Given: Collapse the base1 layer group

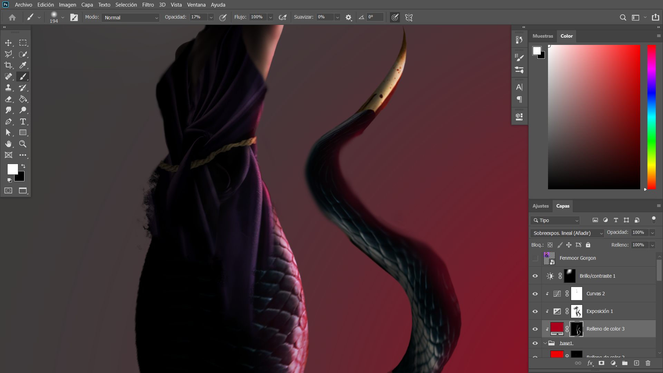Looking at the screenshot, I should 545,343.
